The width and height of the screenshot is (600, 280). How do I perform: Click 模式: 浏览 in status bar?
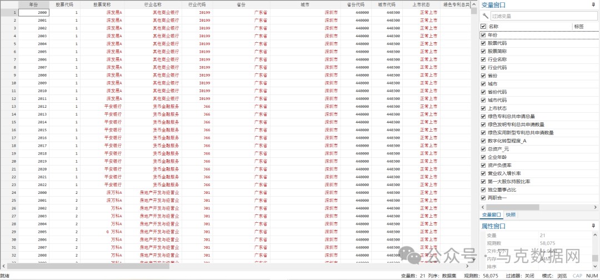click(554, 276)
